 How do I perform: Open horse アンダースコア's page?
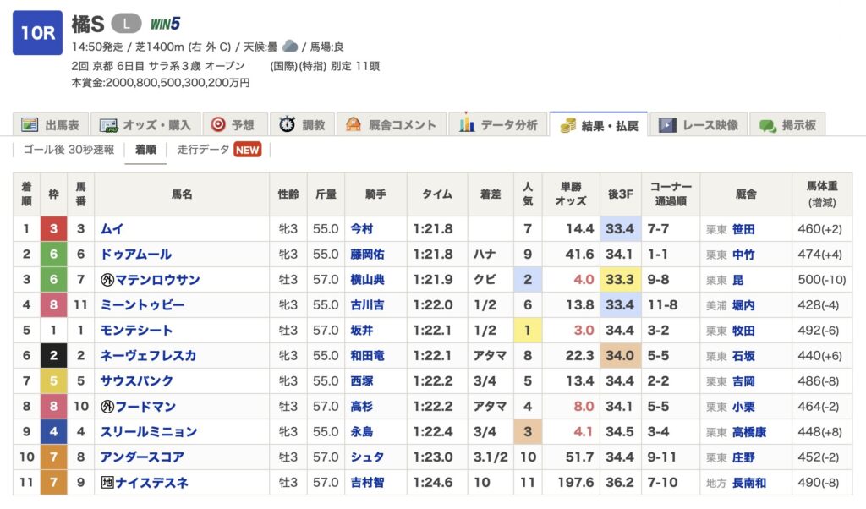pyautogui.click(x=142, y=457)
